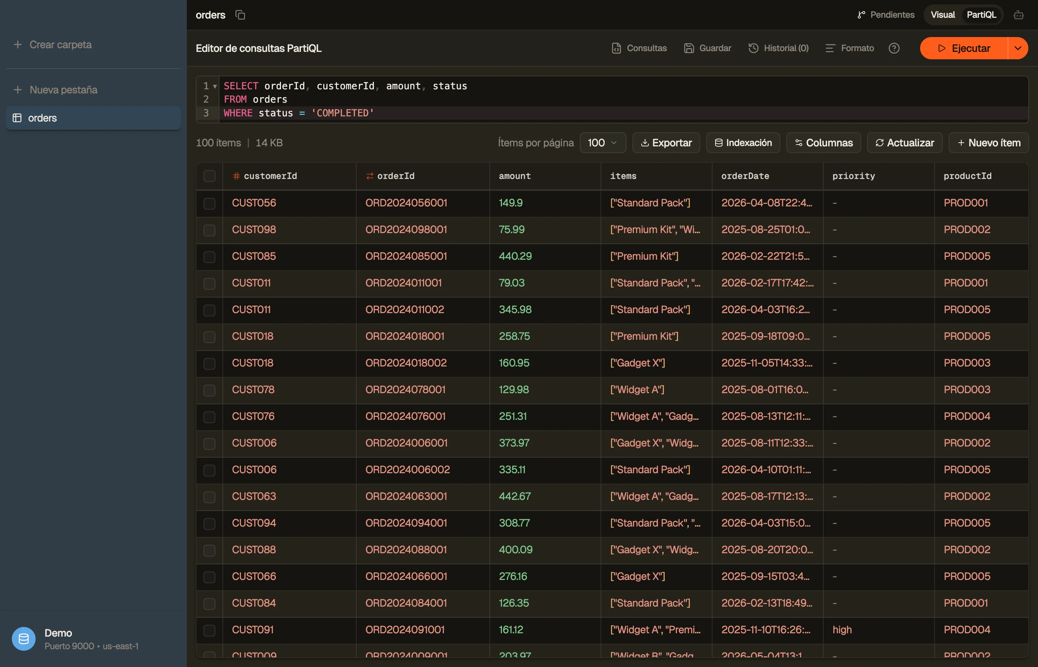Check the row for ORD2024091001
This screenshot has height=667, width=1038.
[x=209, y=630]
